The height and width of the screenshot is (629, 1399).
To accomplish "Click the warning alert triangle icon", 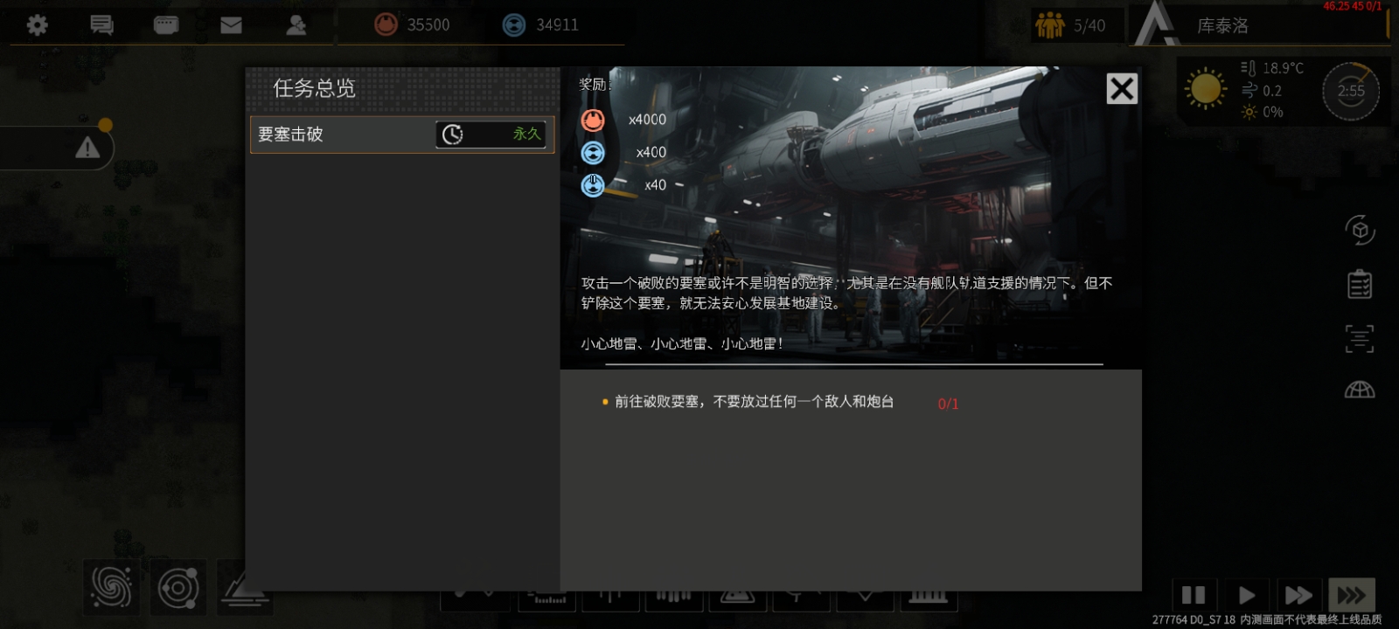I will [87, 148].
